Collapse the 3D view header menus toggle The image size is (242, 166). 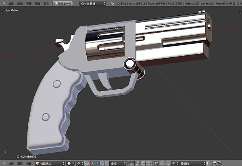[x=4, y=163]
